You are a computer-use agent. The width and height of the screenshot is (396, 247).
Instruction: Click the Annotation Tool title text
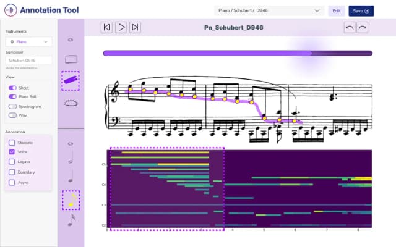(x=49, y=10)
